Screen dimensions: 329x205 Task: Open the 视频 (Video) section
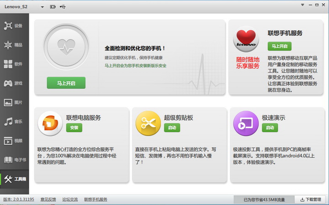14,141
